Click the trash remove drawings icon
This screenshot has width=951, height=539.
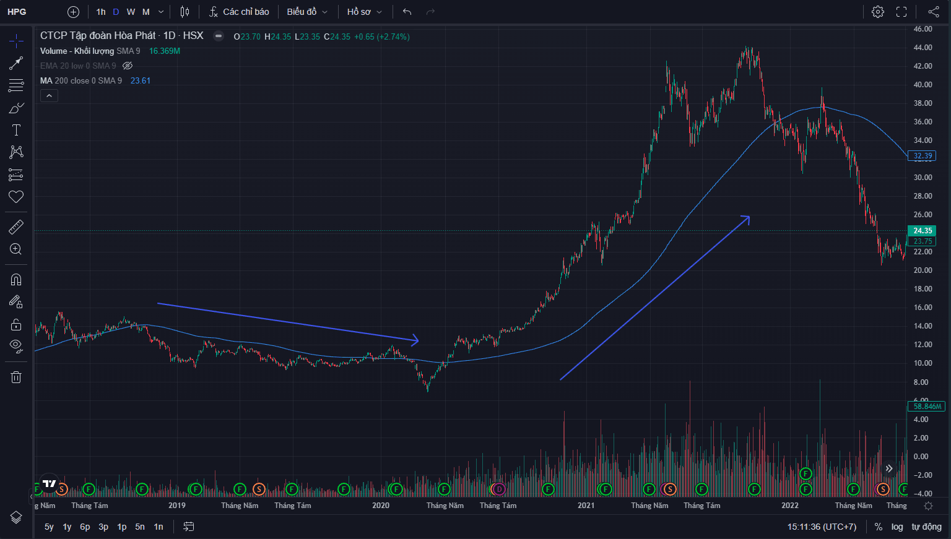(x=16, y=377)
